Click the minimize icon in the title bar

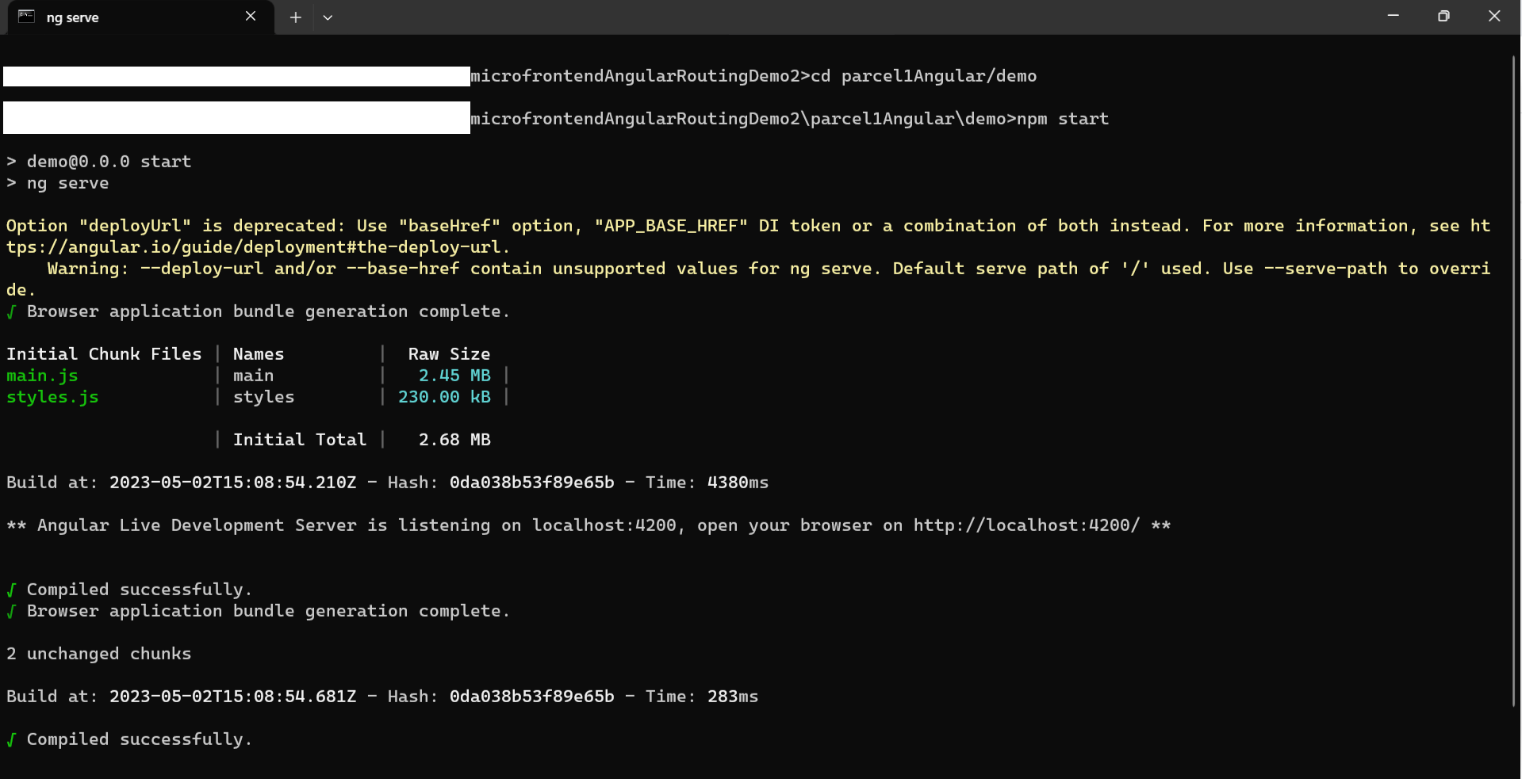click(x=1393, y=16)
